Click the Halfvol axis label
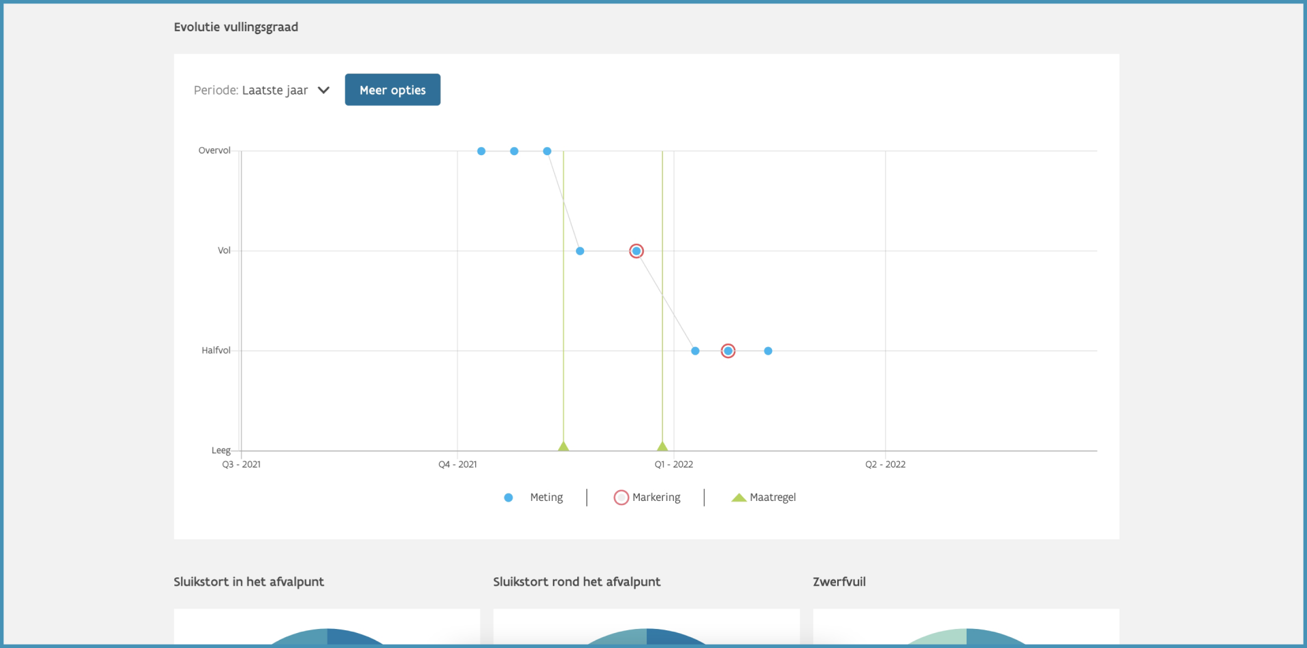 (216, 351)
